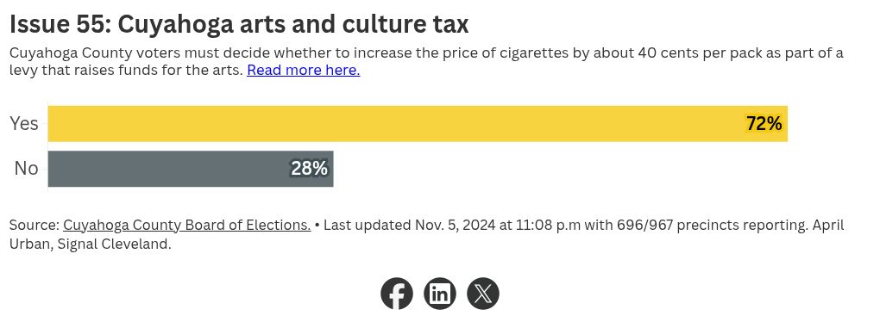Click the 'Yes' axis label

coord(24,124)
